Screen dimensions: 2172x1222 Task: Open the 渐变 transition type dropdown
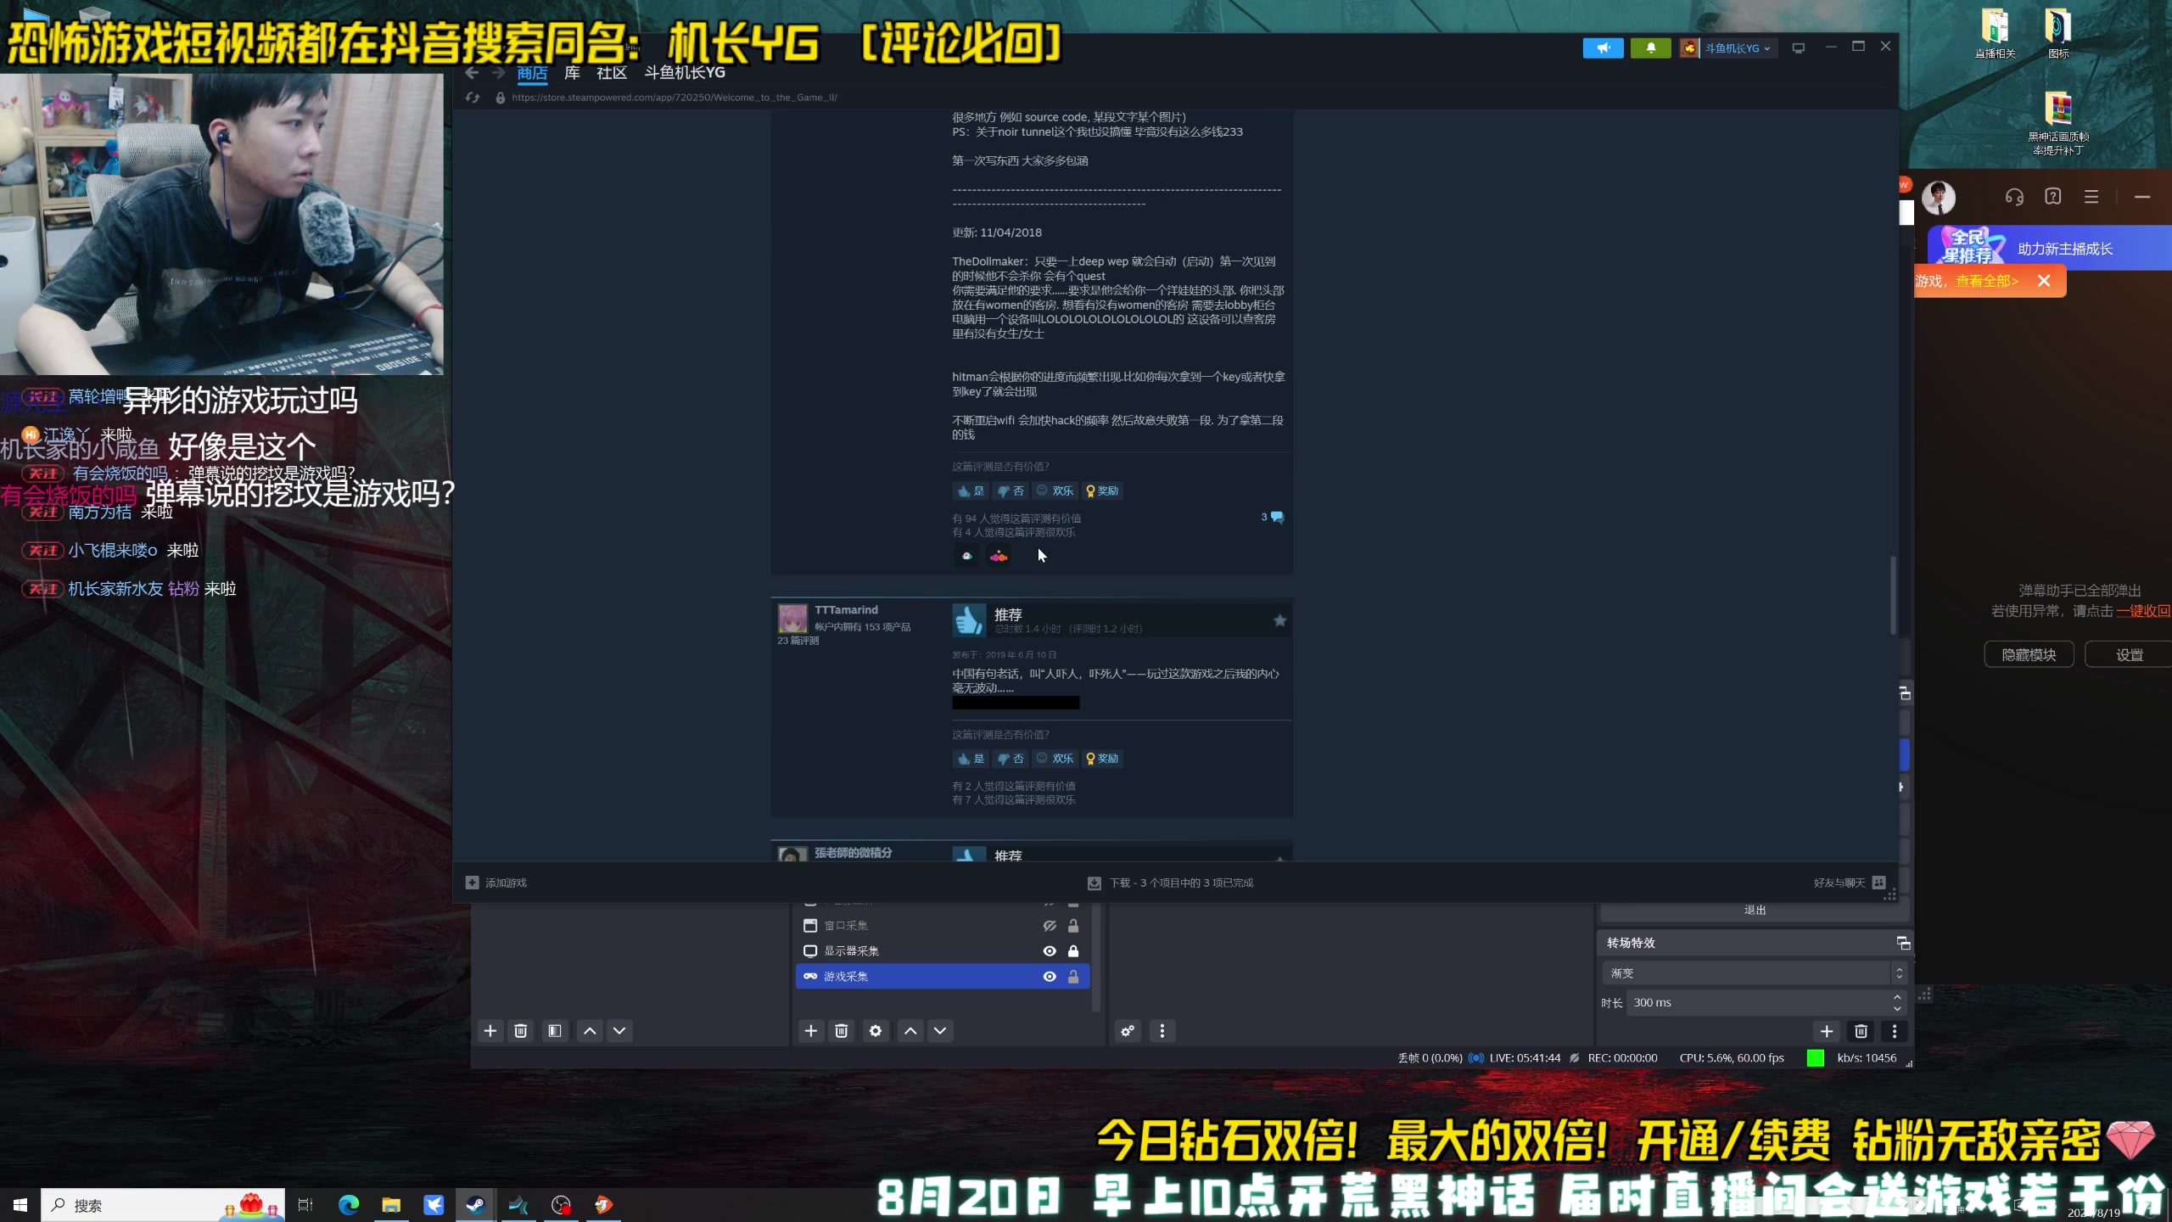point(1754,973)
